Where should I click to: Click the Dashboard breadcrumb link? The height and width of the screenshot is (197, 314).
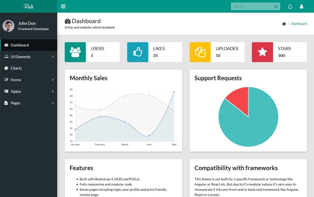point(299,24)
